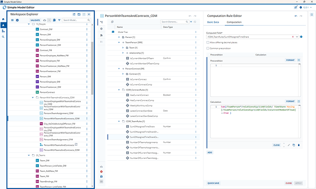Open the hierarchy diagram icon in left sidebar
316x189 pixels.
click(x=3, y=31)
